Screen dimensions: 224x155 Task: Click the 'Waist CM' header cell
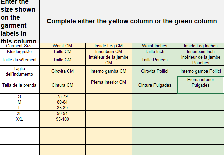pyautogui.click(x=62, y=46)
